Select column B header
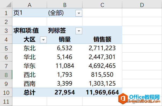162x106 pixels. [x=65, y=5]
